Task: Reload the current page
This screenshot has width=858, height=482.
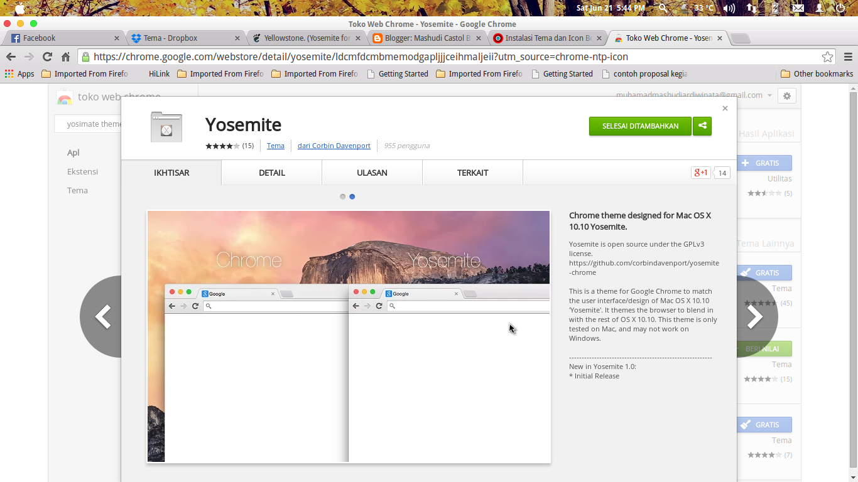Action: [x=47, y=56]
